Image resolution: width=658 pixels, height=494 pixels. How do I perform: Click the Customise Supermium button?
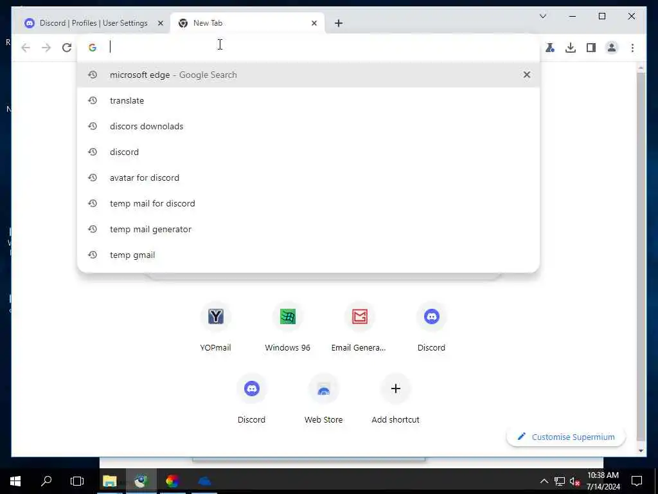coord(565,437)
